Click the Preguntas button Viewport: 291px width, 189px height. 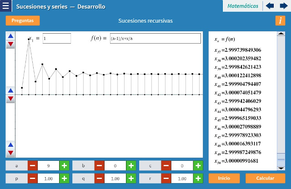tap(23, 21)
